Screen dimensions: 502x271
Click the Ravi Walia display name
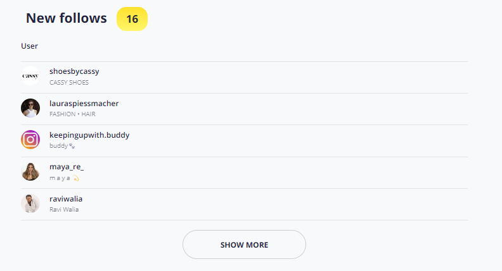point(64,209)
